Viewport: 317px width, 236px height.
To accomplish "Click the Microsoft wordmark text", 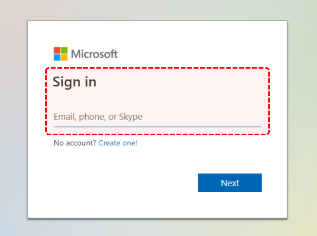I will tap(94, 54).
